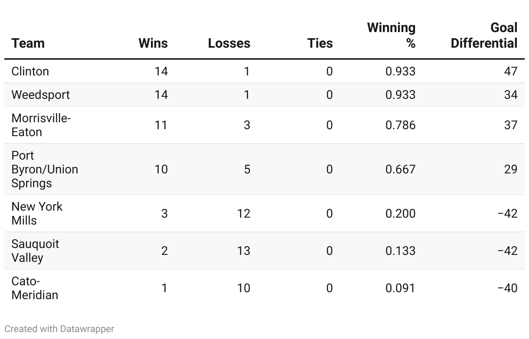529x339 pixels.
Task: Click the Winning % column header
Action: [391, 36]
